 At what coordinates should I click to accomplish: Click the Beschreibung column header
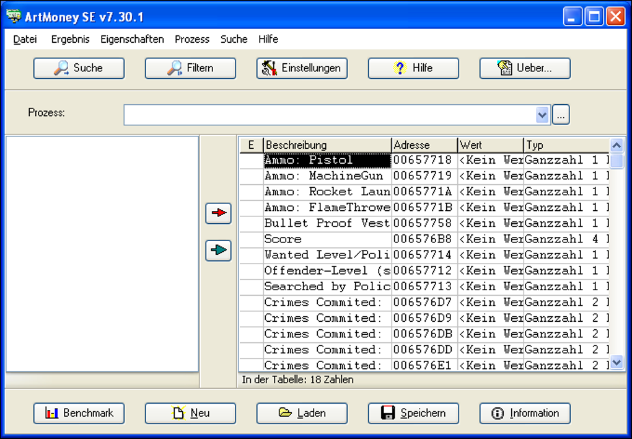(327, 145)
